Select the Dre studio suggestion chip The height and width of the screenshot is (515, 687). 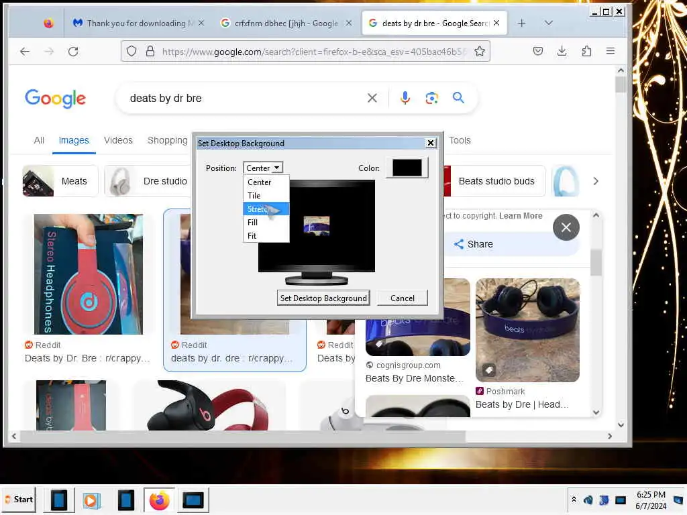(147, 181)
